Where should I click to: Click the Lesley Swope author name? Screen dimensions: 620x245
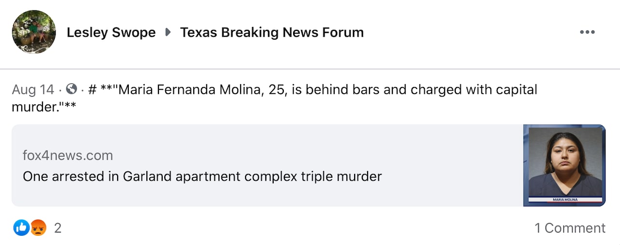click(111, 32)
